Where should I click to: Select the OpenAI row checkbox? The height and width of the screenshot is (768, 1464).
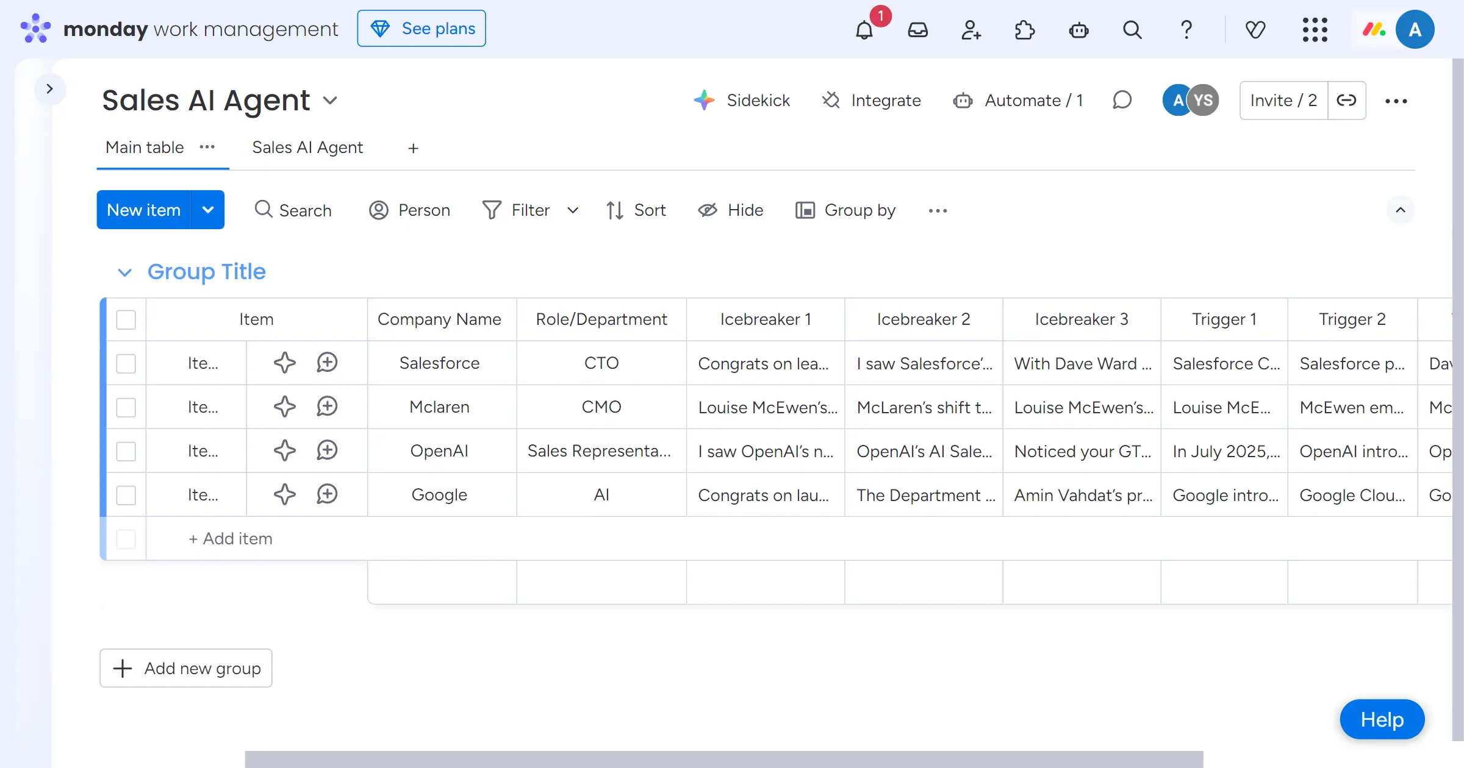[x=126, y=451]
